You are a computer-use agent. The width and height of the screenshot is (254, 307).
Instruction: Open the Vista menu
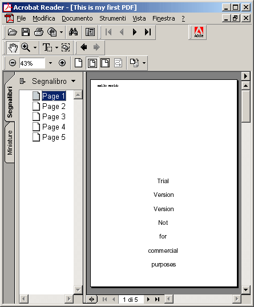139,18
